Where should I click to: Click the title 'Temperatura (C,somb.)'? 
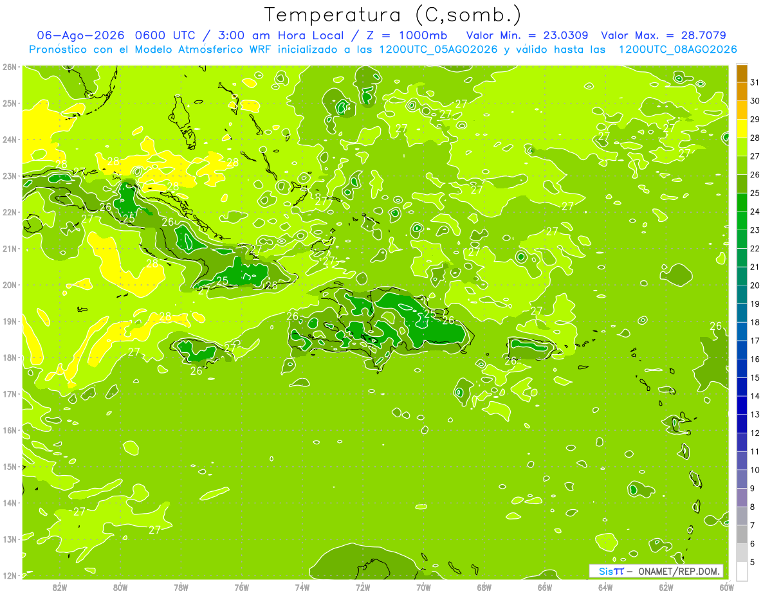pos(393,15)
